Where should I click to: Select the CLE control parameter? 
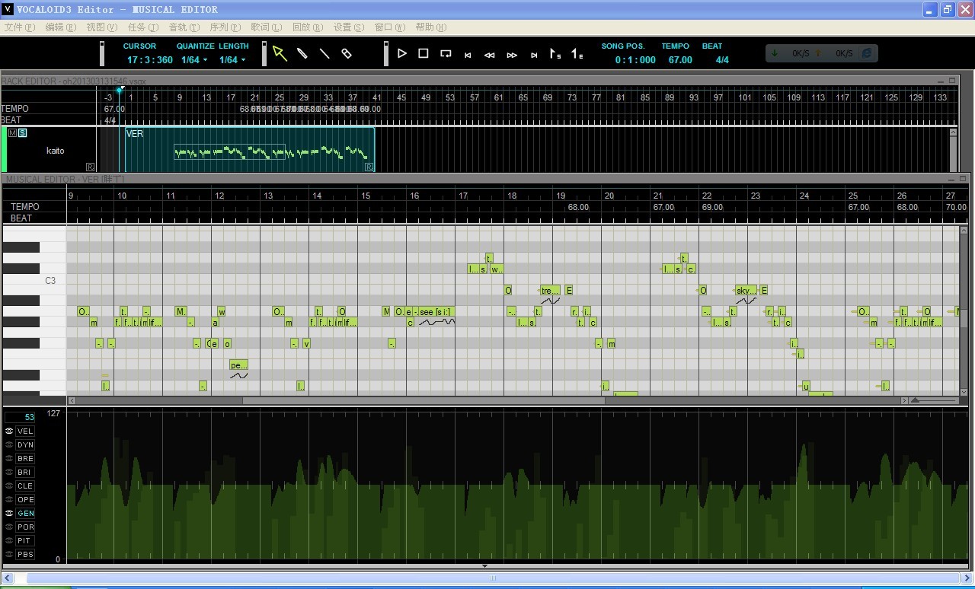[x=25, y=486]
